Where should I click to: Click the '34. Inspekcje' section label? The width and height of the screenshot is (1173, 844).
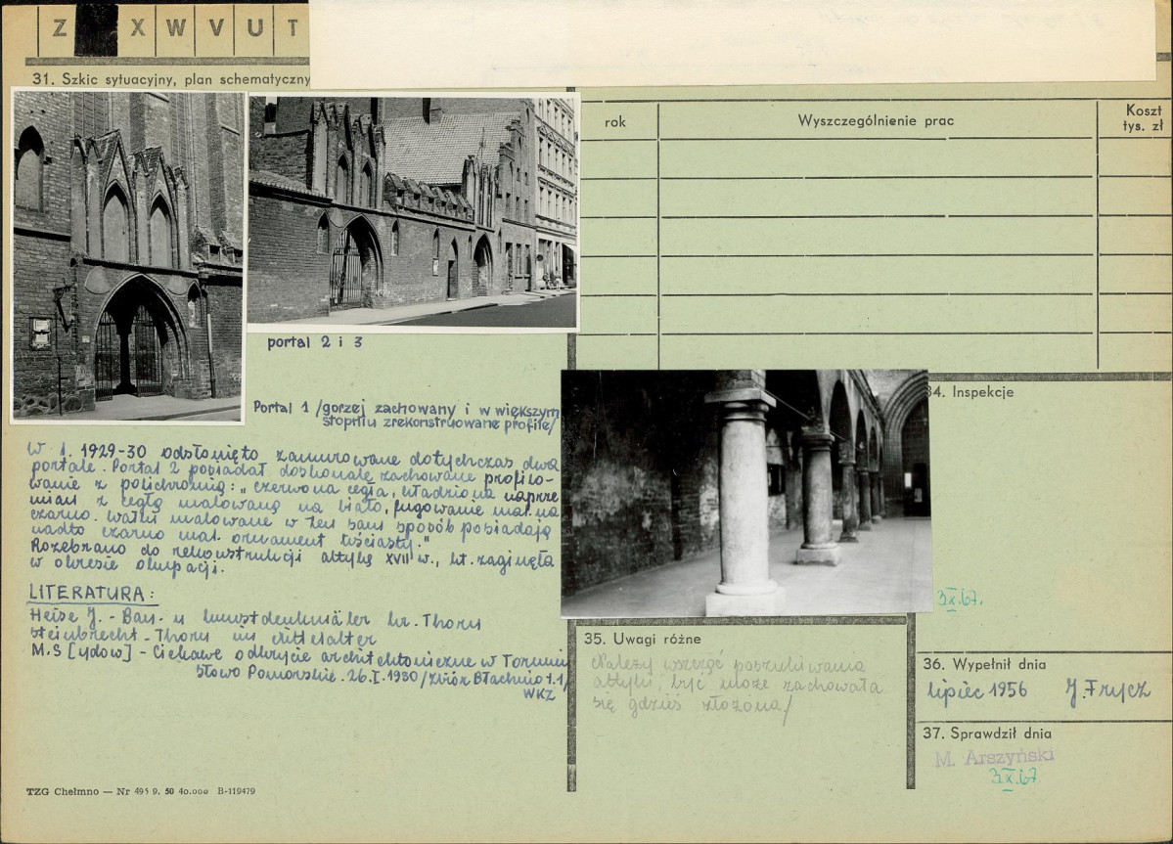click(970, 392)
